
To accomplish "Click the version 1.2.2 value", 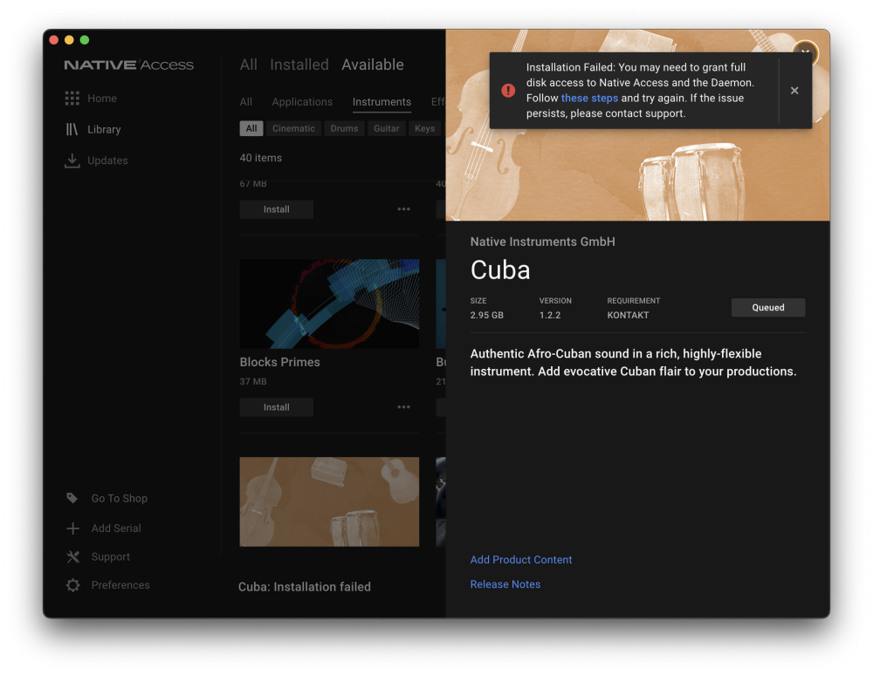I will (550, 315).
